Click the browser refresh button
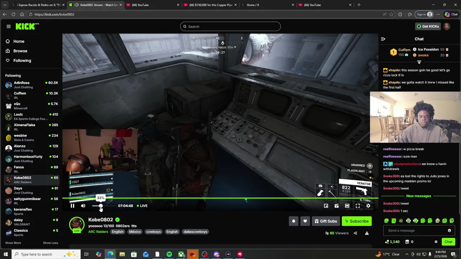461x259 pixels. [13, 14]
